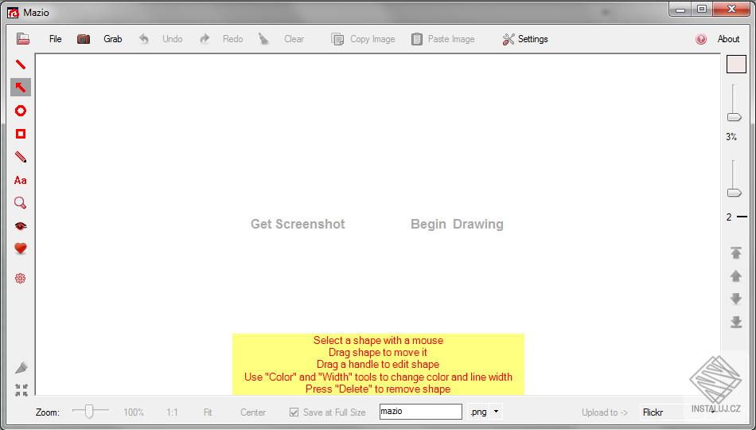This screenshot has height=430, width=756.
Task: Click the 1:1 zoom button
Action: [172, 412]
